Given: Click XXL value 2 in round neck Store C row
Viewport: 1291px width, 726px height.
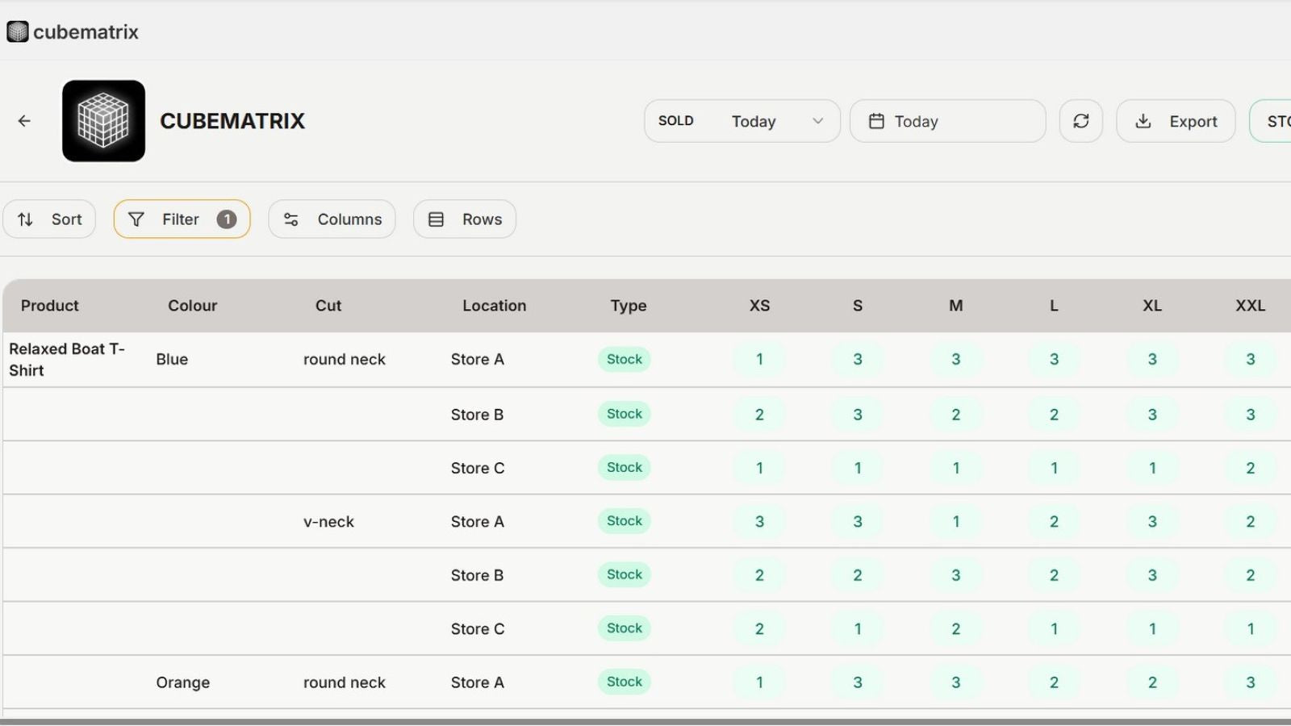Looking at the screenshot, I should click(x=1251, y=468).
